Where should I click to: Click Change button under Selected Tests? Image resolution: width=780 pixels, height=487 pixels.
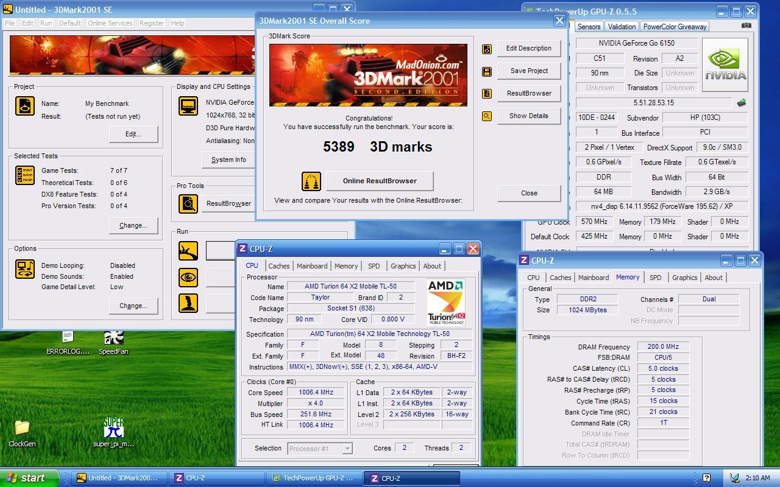coord(133,226)
